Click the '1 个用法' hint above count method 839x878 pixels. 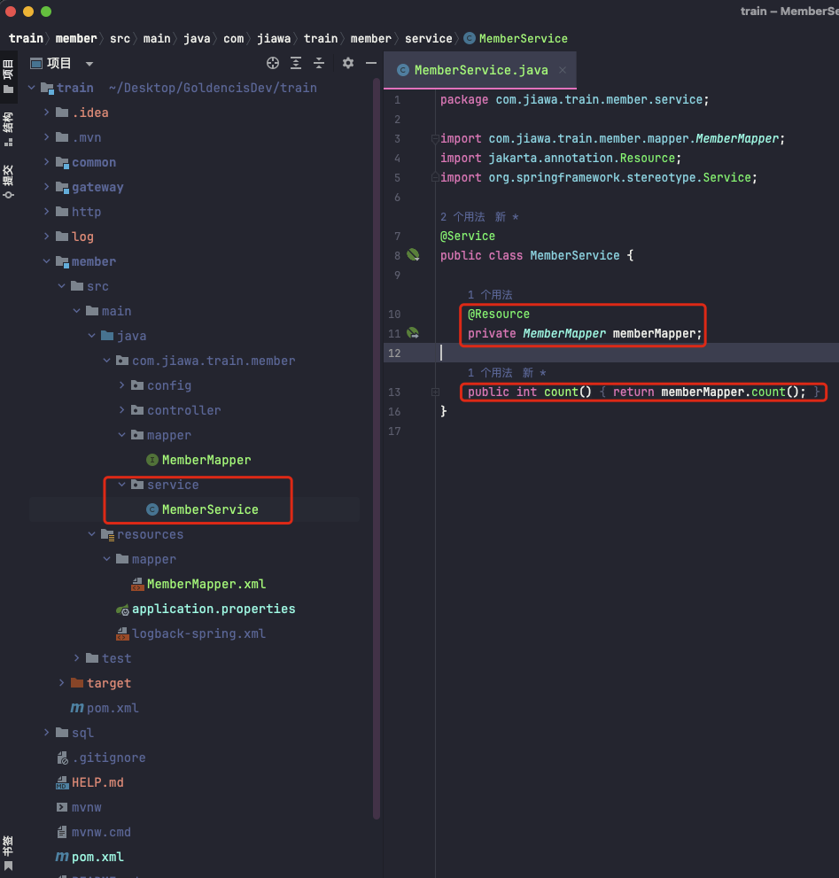click(x=490, y=372)
